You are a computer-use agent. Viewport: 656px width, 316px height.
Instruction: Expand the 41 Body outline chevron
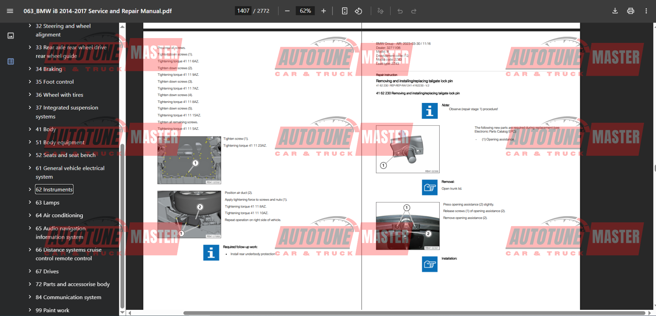30,129
